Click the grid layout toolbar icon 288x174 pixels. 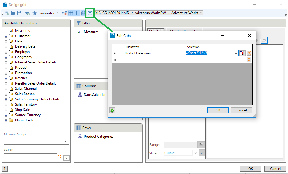pos(71,13)
